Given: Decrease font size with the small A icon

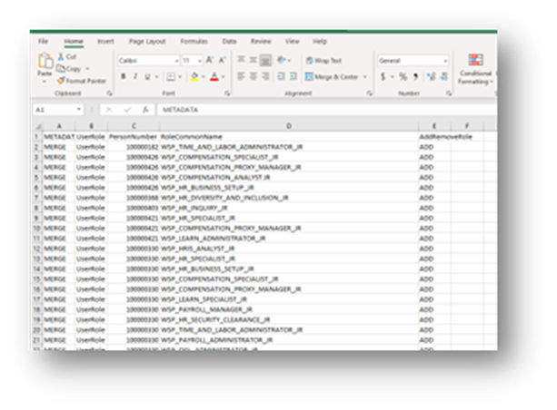Looking at the screenshot, I should (x=222, y=60).
